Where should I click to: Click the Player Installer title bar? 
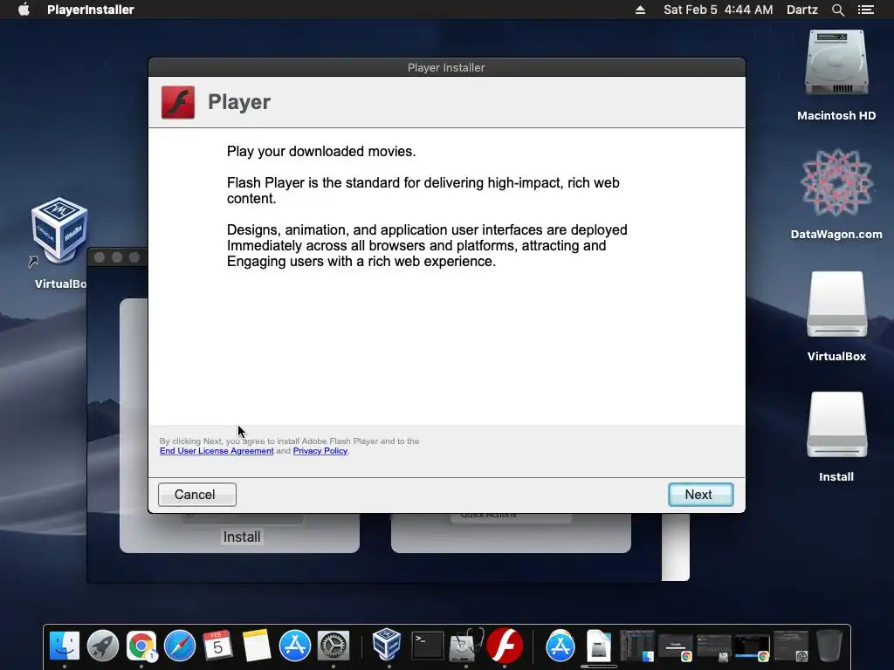[x=446, y=67]
